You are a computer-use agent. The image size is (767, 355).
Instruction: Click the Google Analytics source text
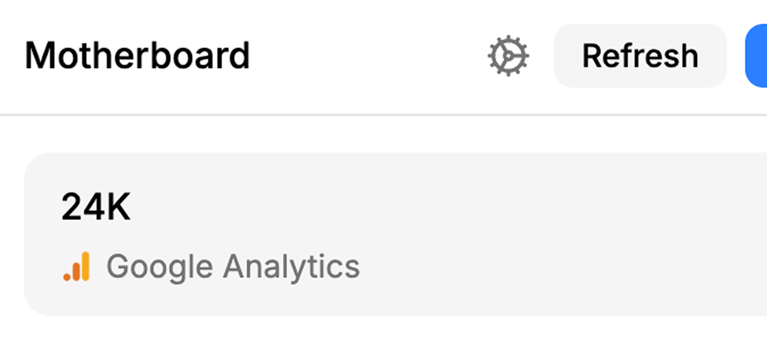click(x=233, y=267)
